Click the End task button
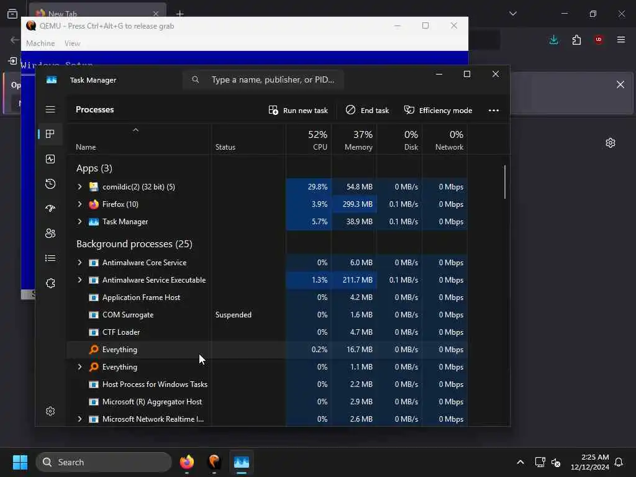Image resolution: width=636 pixels, height=477 pixels. click(367, 111)
